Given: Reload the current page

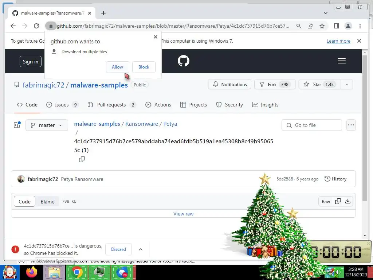Looking at the screenshot, I should [36, 26].
